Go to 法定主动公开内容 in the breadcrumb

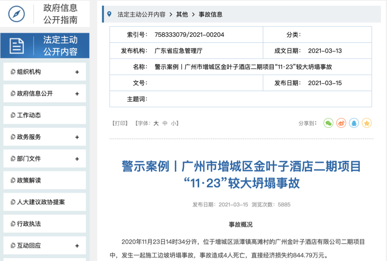142,15
